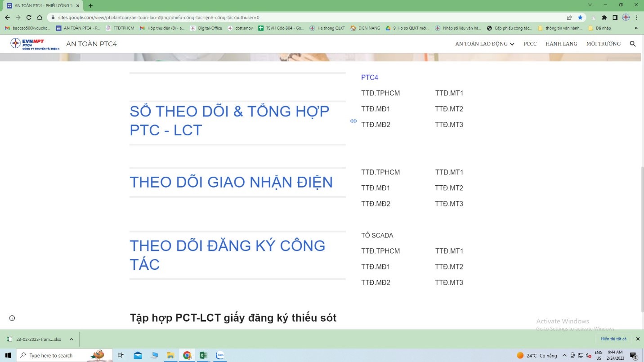Open Excel from the Windows taskbar

pos(203,355)
